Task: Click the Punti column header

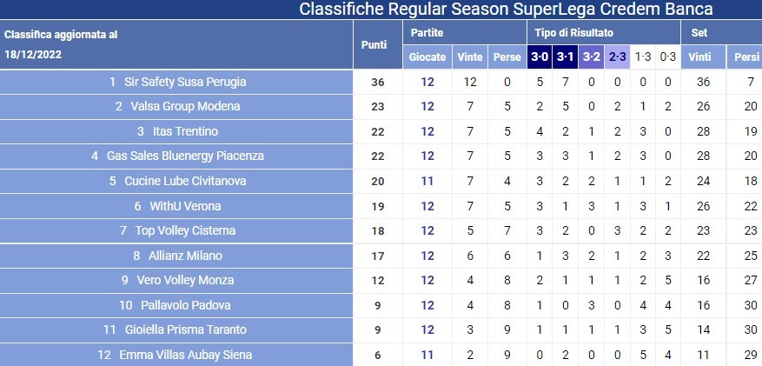Action: coord(374,44)
